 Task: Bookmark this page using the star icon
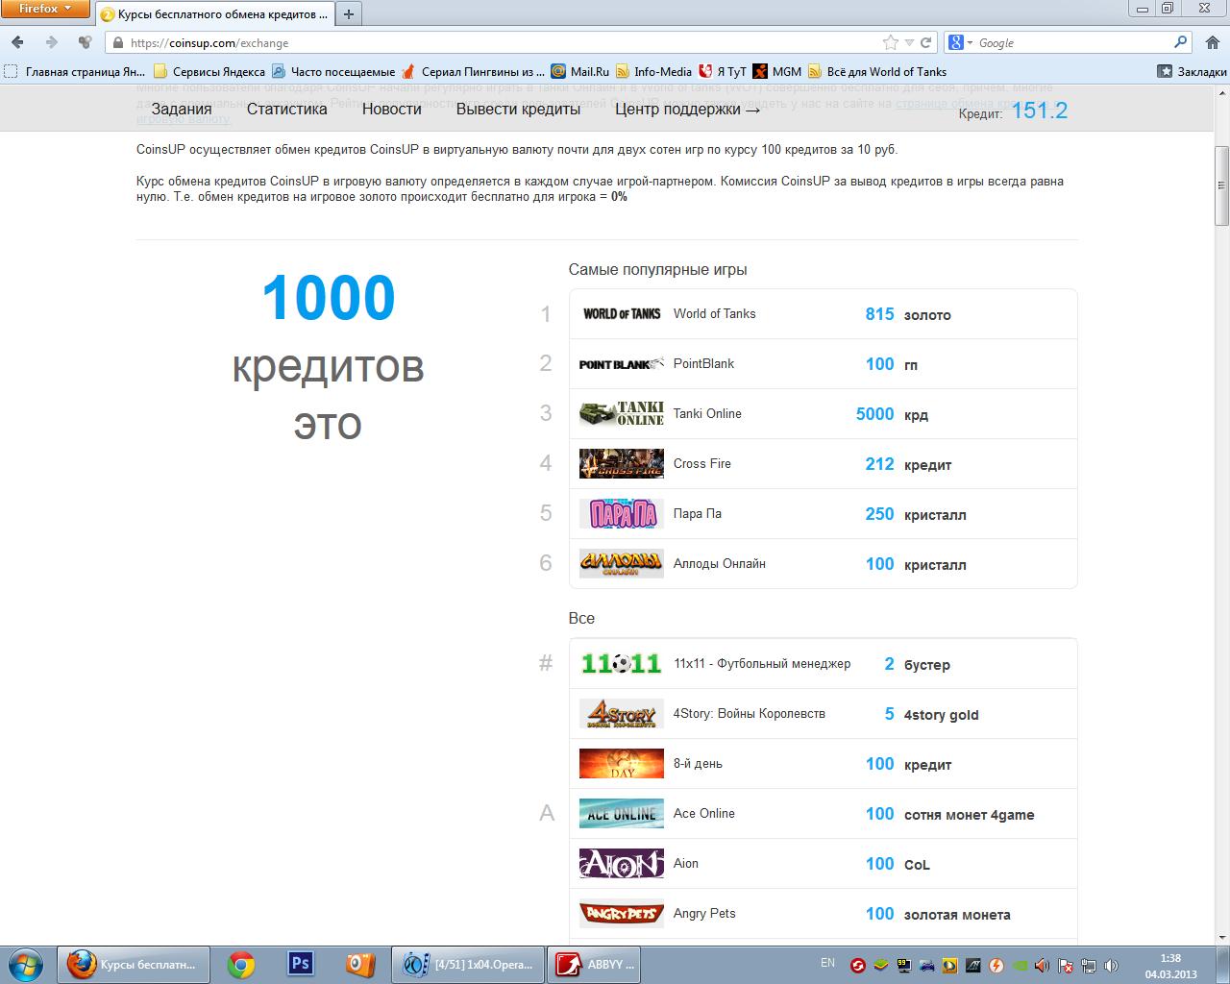pyautogui.click(x=891, y=42)
